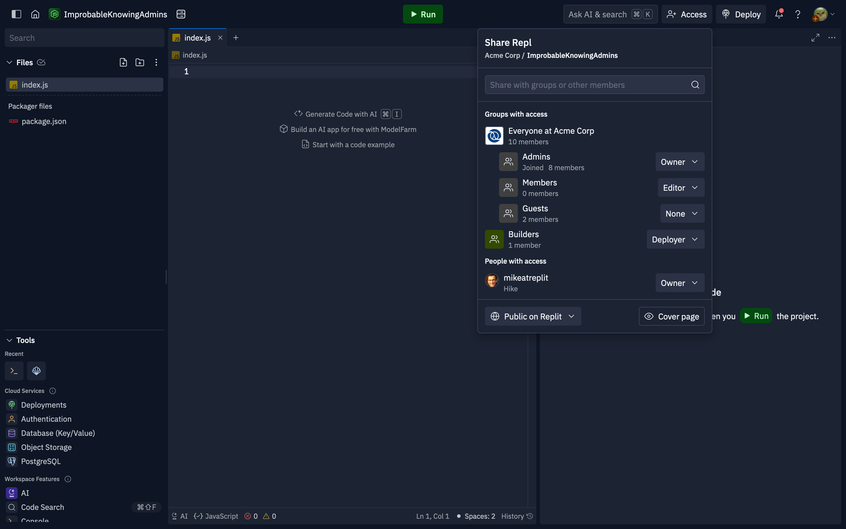Click mikeatreplit's avatar
The height and width of the screenshot is (529, 846).
tap(492, 280)
